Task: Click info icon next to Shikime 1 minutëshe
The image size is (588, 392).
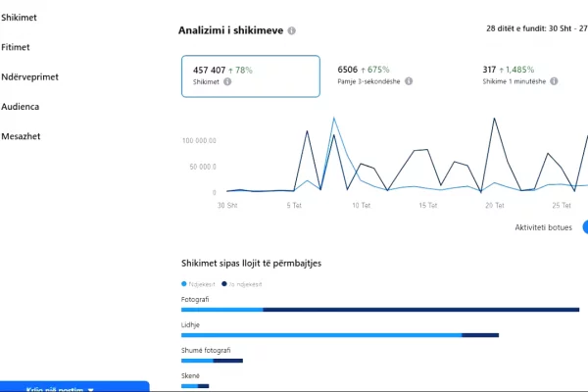Action: [x=556, y=82]
